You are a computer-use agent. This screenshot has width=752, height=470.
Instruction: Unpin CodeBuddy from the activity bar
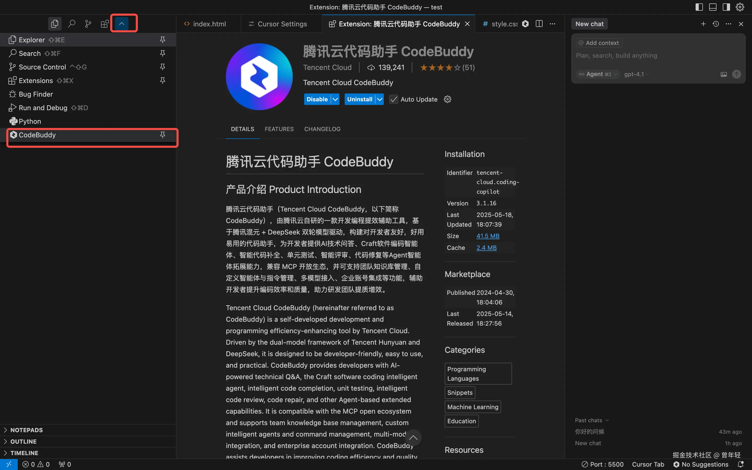coord(162,134)
